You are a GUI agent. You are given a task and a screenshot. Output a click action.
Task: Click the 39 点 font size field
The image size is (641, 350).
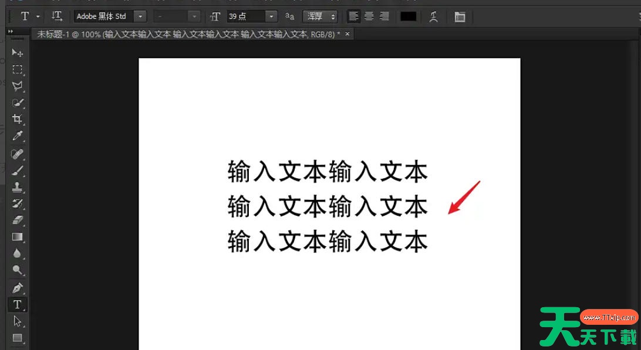(x=246, y=16)
